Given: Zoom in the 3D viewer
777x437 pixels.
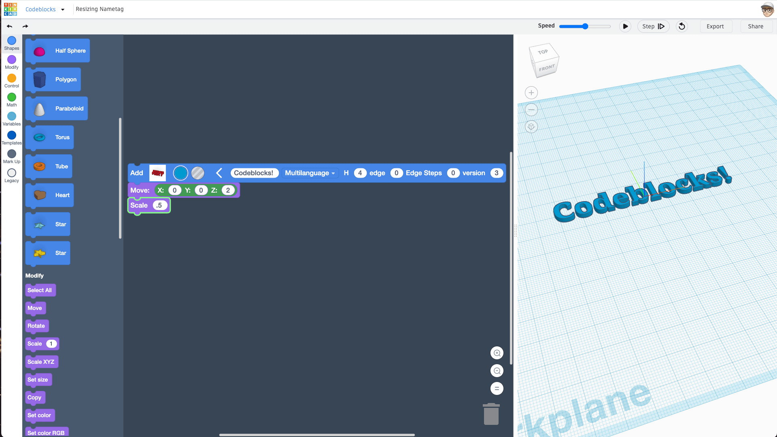Looking at the screenshot, I should (x=531, y=93).
